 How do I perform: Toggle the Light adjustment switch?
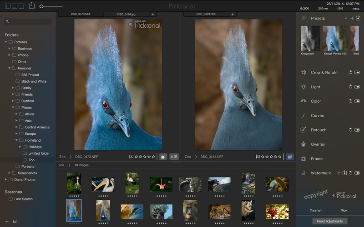click(357, 87)
